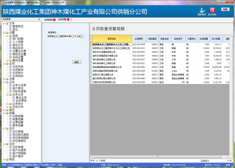Open 合同列表 from the sidebar tree

[18, 67]
